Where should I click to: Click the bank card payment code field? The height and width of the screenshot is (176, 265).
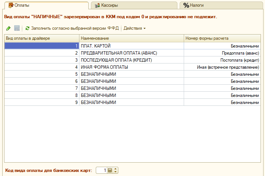[102, 170]
